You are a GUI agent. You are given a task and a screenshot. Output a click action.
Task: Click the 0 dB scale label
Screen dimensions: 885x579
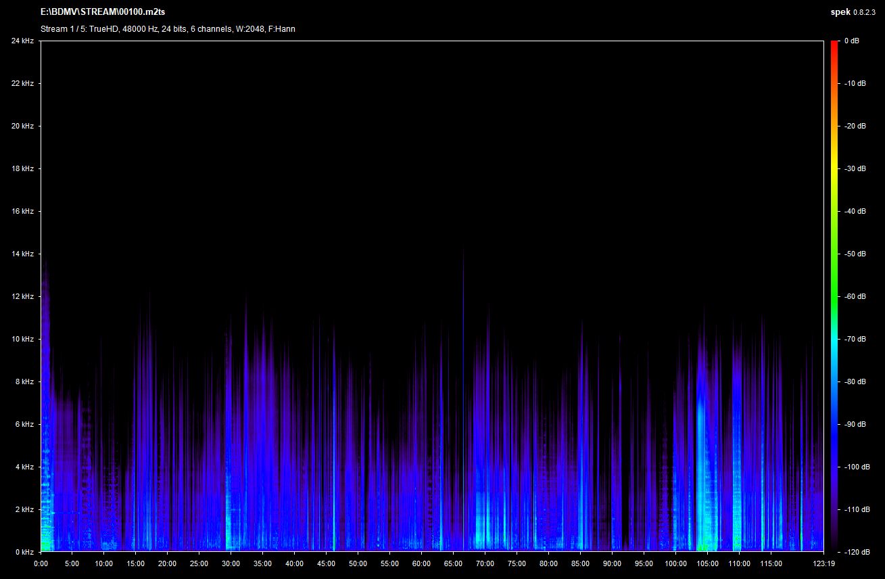[x=852, y=41]
